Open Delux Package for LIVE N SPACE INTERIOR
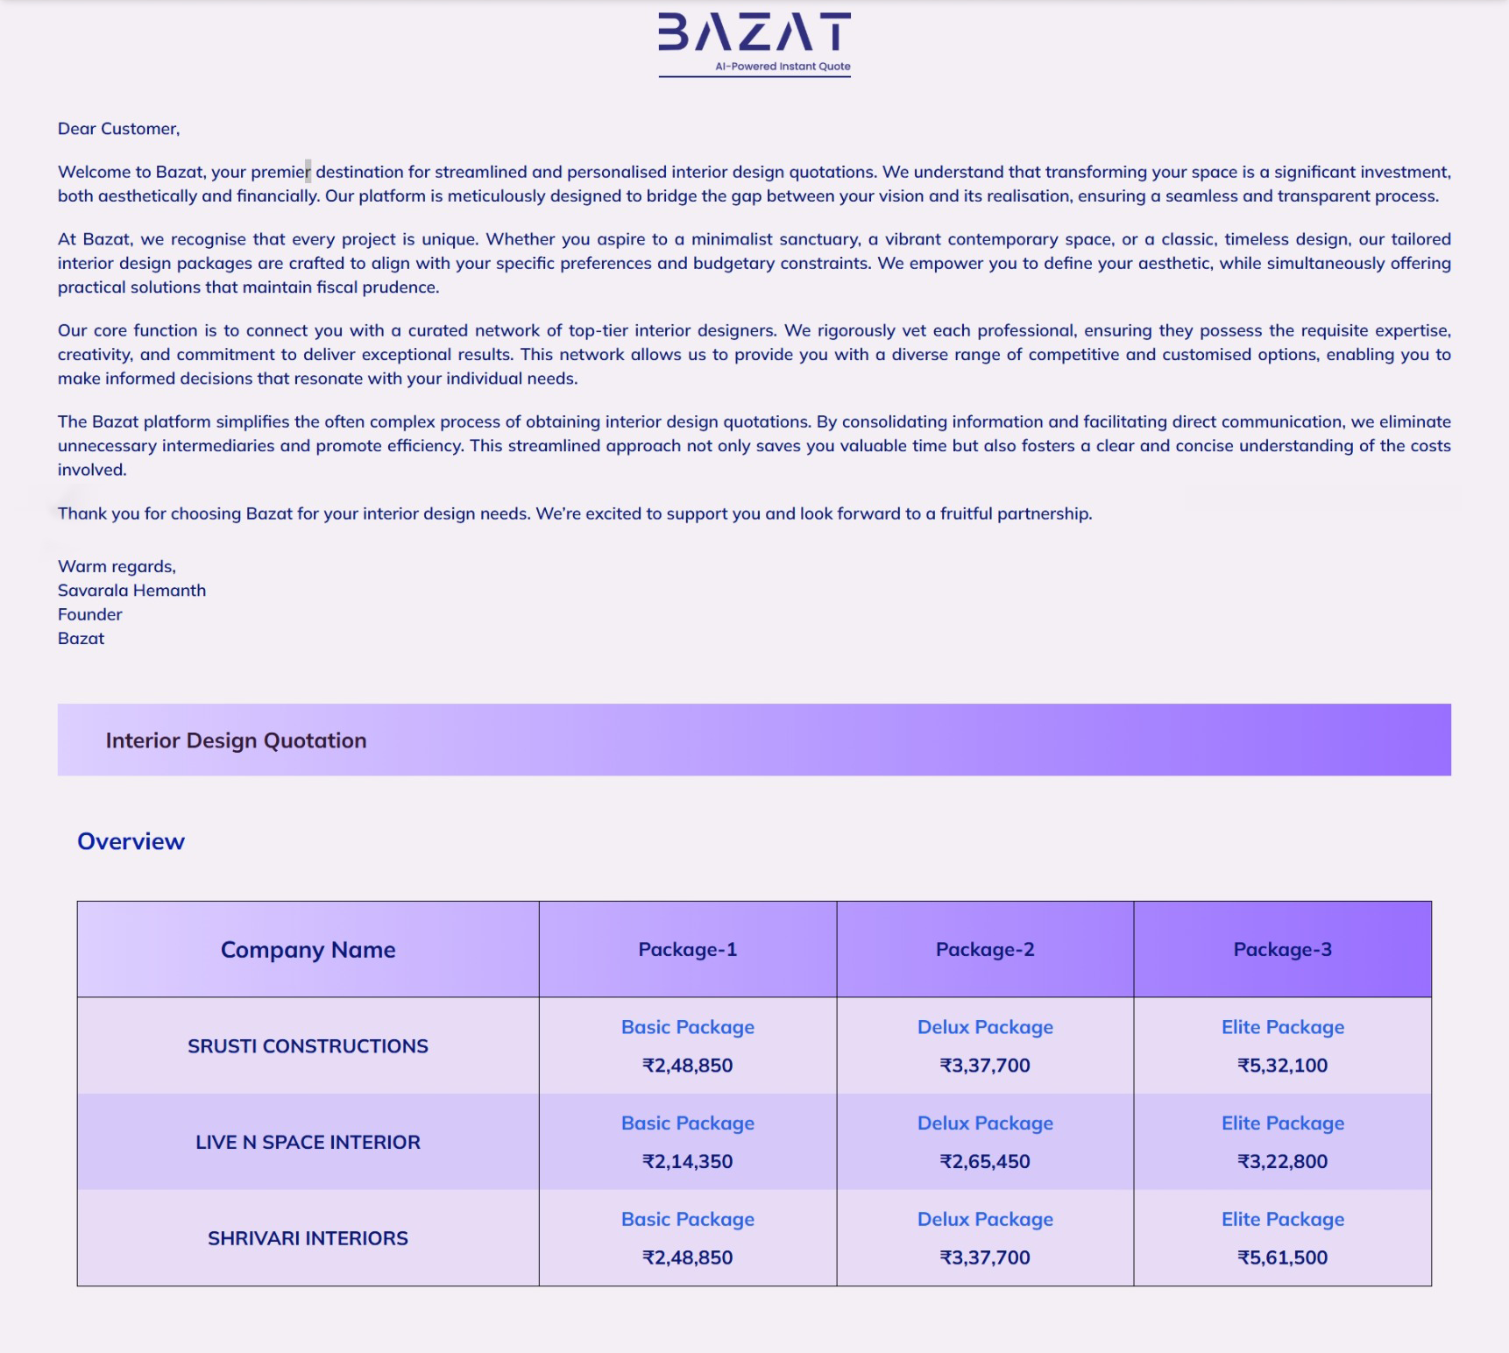The height and width of the screenshot is (1353, 1509). tap(985, 1123)
